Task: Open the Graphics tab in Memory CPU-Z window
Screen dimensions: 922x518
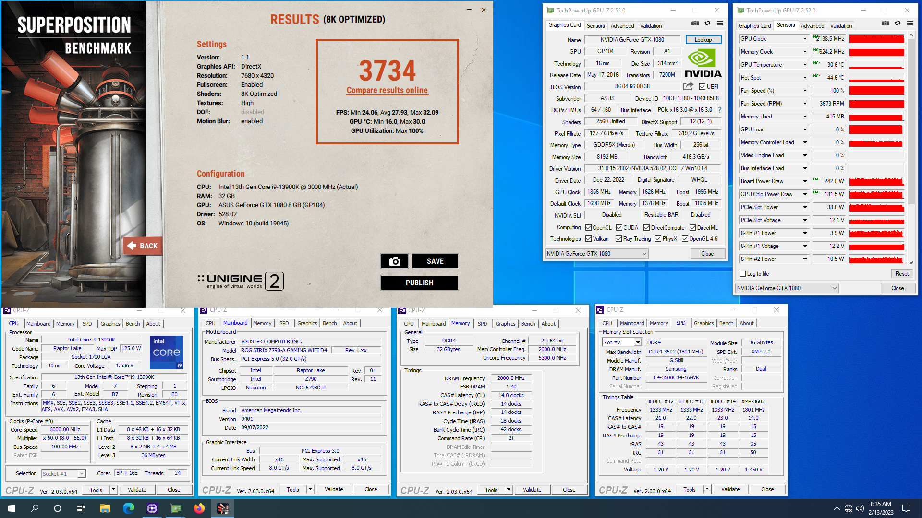Action: 505,324
